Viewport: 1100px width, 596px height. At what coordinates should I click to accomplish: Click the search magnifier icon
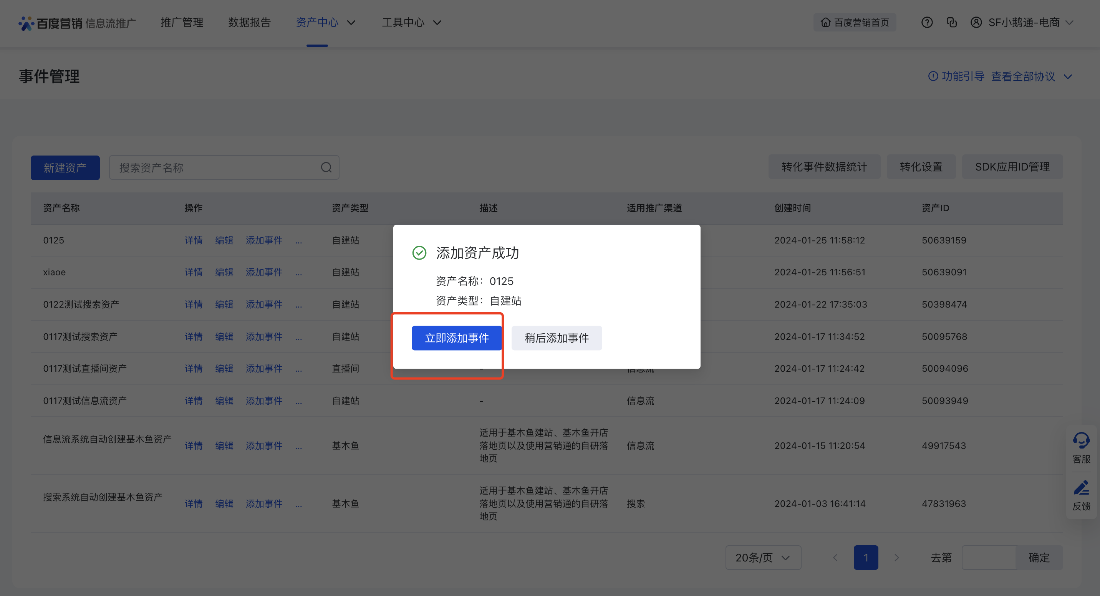[326, 167]
